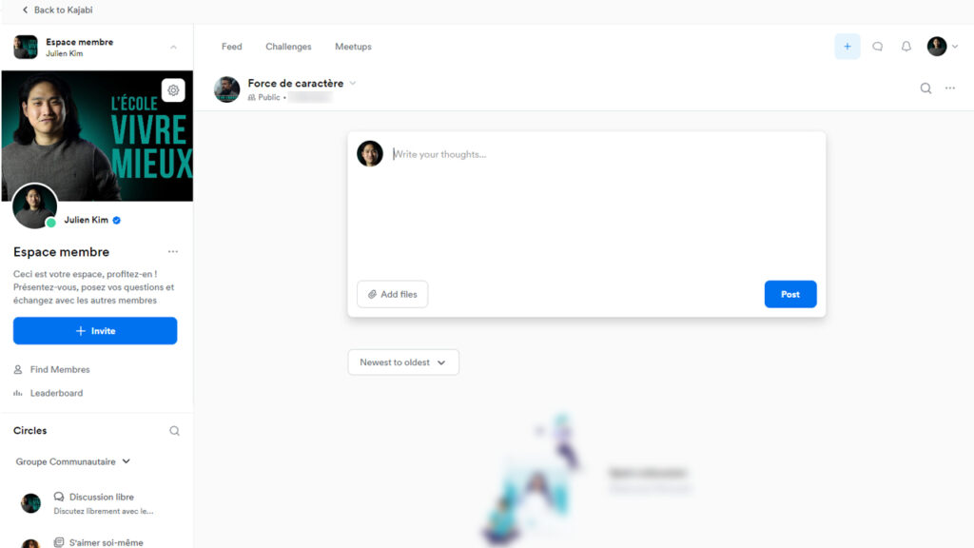Open Espace membre three-dot menu
This screenshot has width=974, height=548.
[173, 251]
